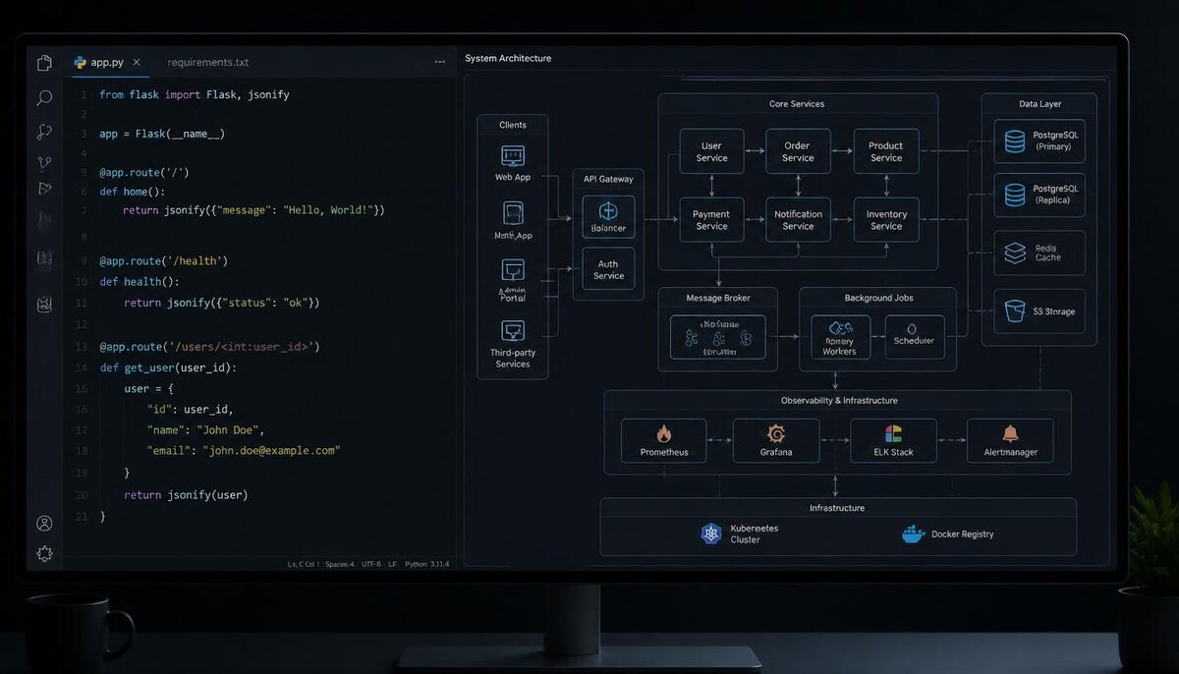1179x674 pixels.
Task: Click the Grafana logo icon
Action: coord(776,433)
